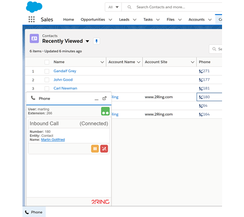244x217 pixels.
Task: Click the list search field at right
Action: pos(216,49)
